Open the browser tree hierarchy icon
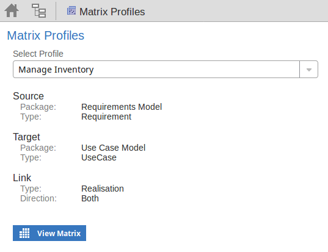The image size is (328, 252). tap(38, 10)
